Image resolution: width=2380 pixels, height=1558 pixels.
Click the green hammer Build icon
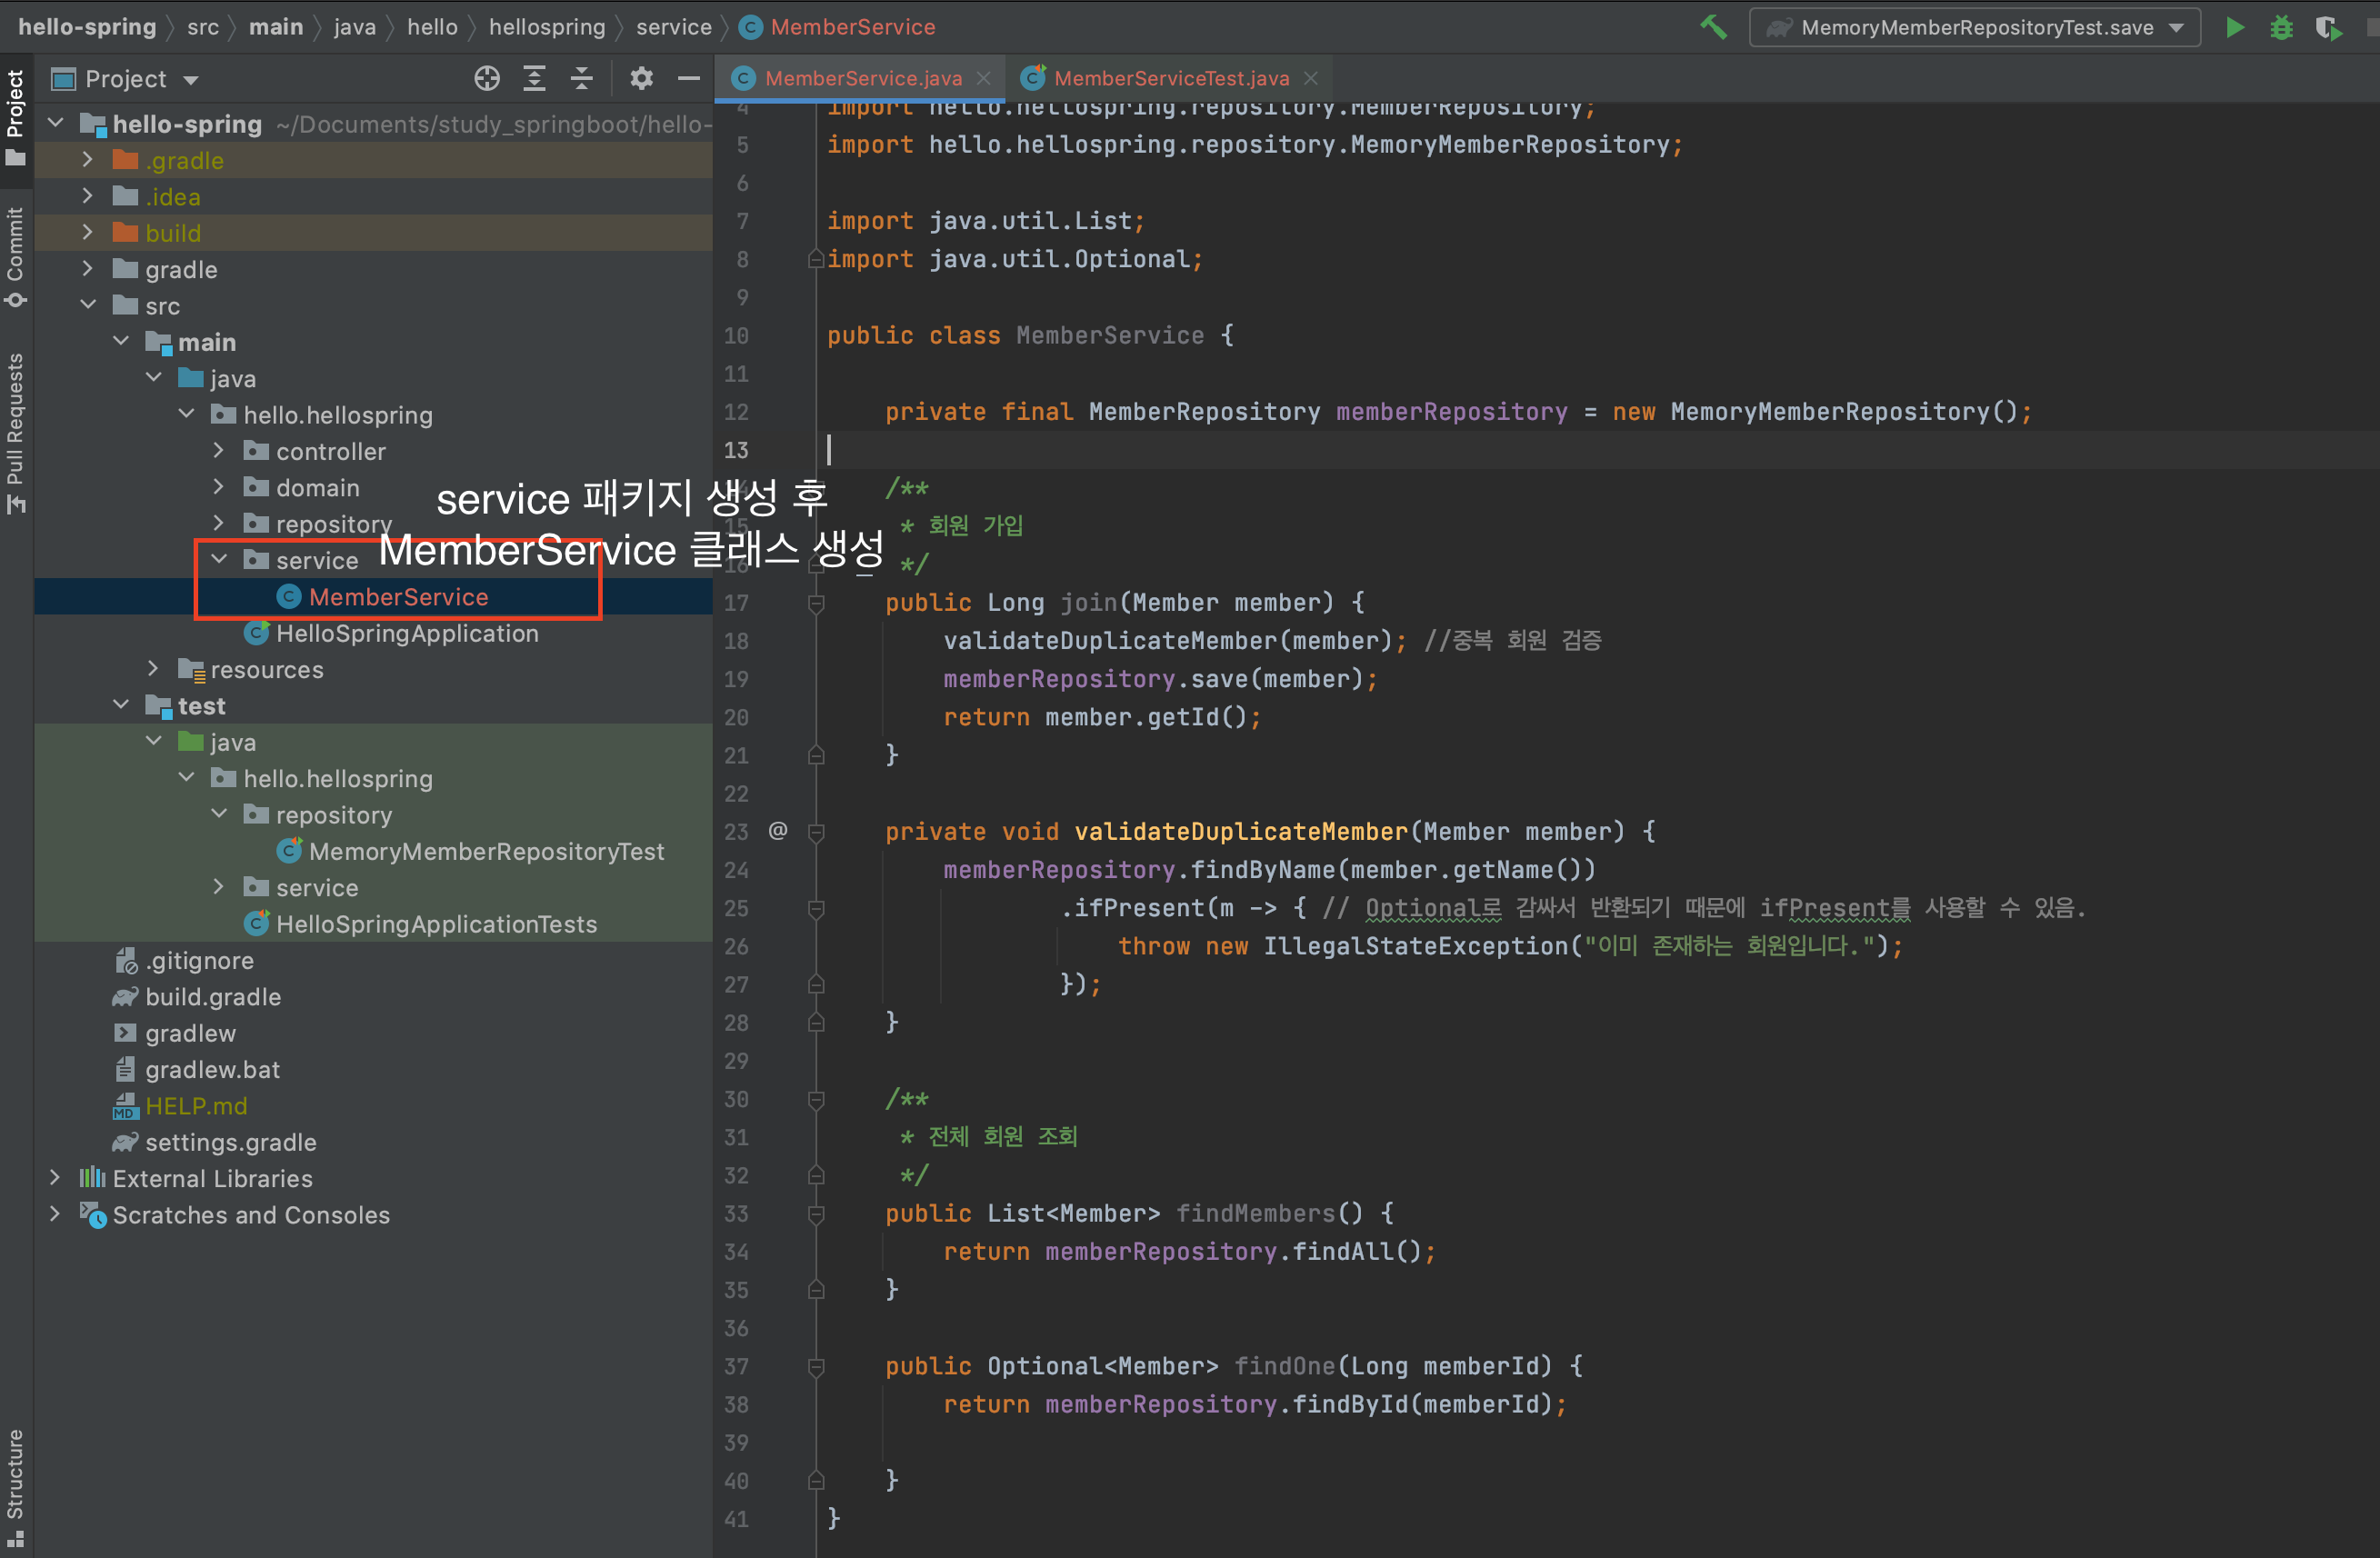tap(1714, 27)
